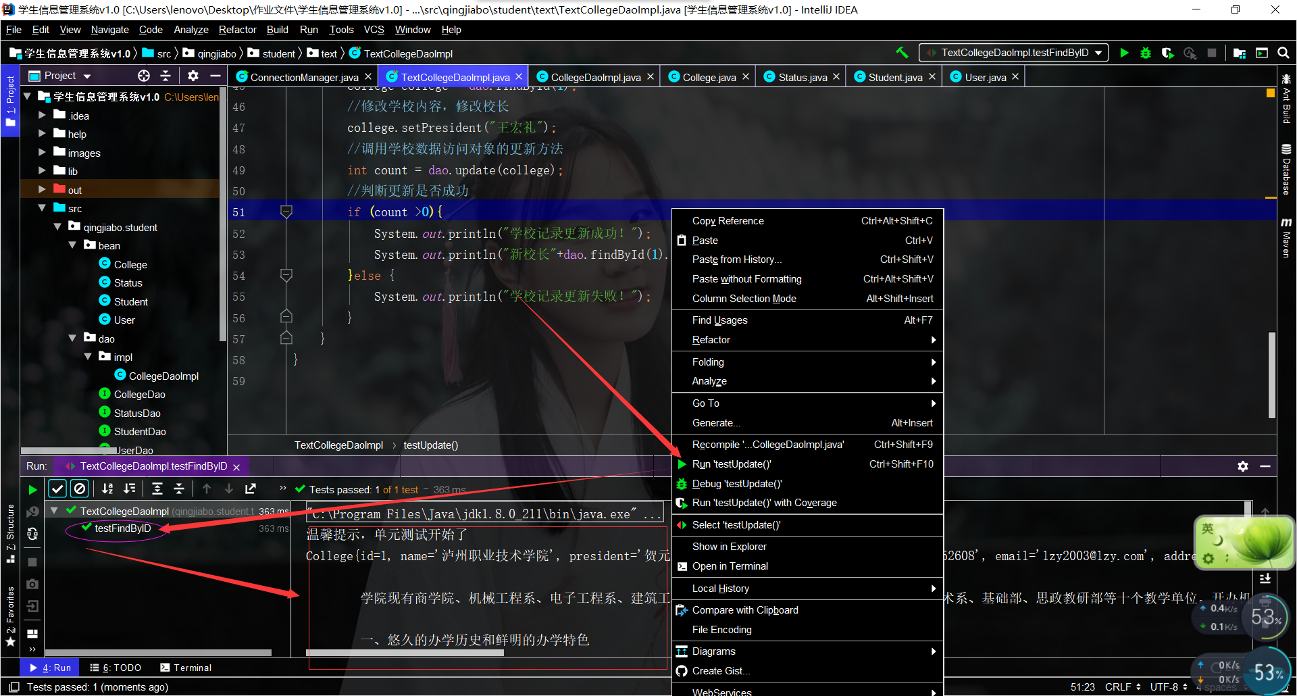Expand the images folder
The image size is (1297, 696).
[42, 153]
